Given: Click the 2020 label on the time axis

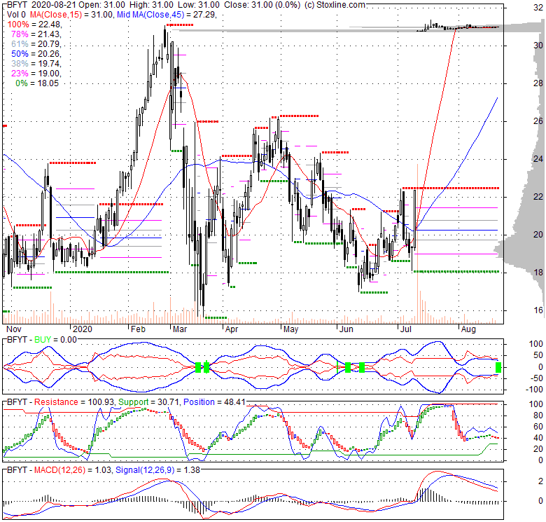Looking at the screenshot, I should (x=83, y=329).
